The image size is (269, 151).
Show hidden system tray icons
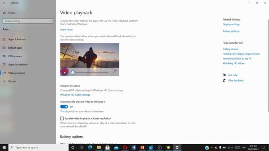click(212, 148)
